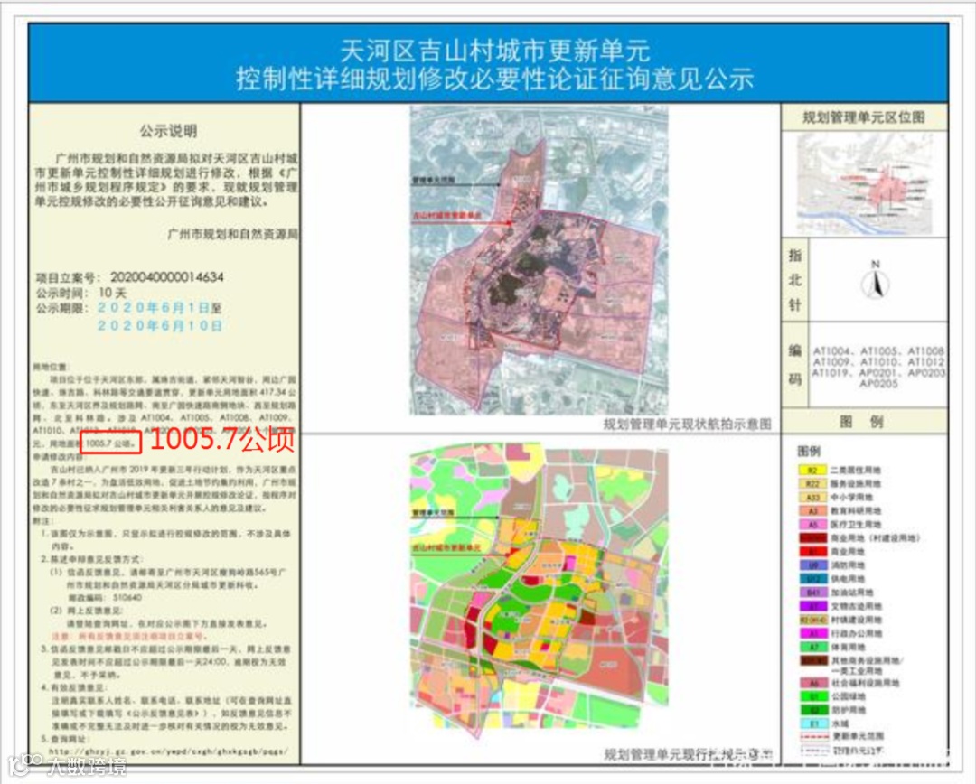976x784 pixels.
Task: Click the red note about 项目立案号 in feedback
Action: pos(129,637)
